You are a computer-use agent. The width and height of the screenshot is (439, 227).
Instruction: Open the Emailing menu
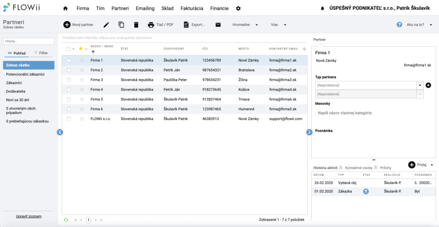(145, 9)
